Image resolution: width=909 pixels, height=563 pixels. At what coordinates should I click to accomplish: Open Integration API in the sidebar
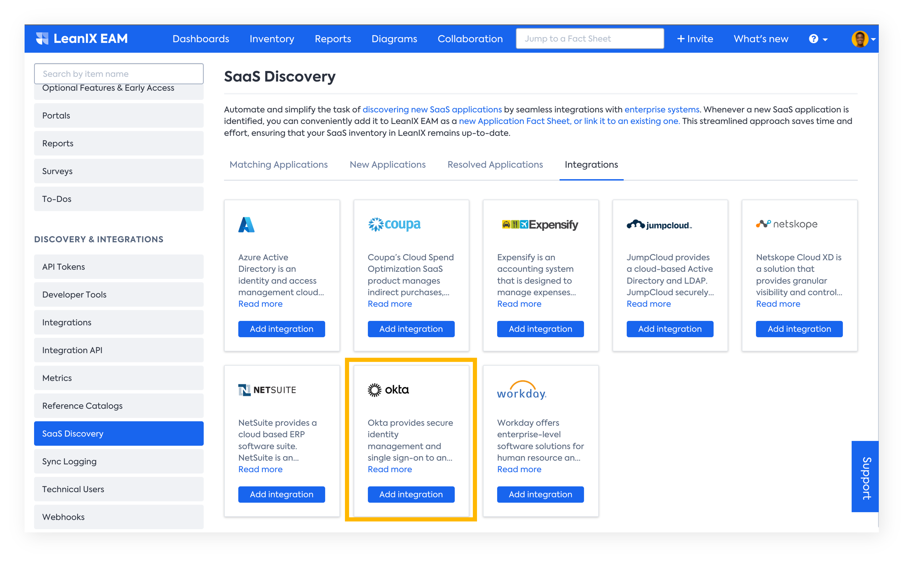(119, 350)
